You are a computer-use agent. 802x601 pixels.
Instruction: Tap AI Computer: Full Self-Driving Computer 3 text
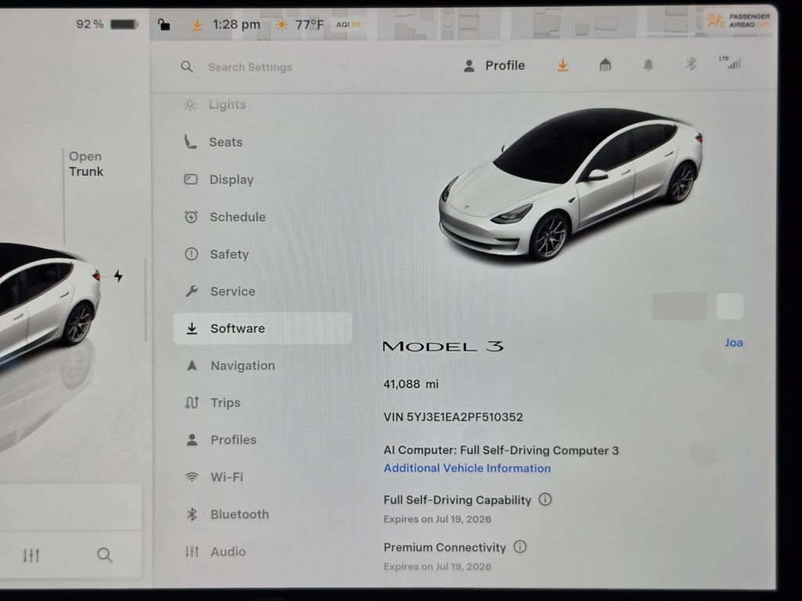pos(500,450)
